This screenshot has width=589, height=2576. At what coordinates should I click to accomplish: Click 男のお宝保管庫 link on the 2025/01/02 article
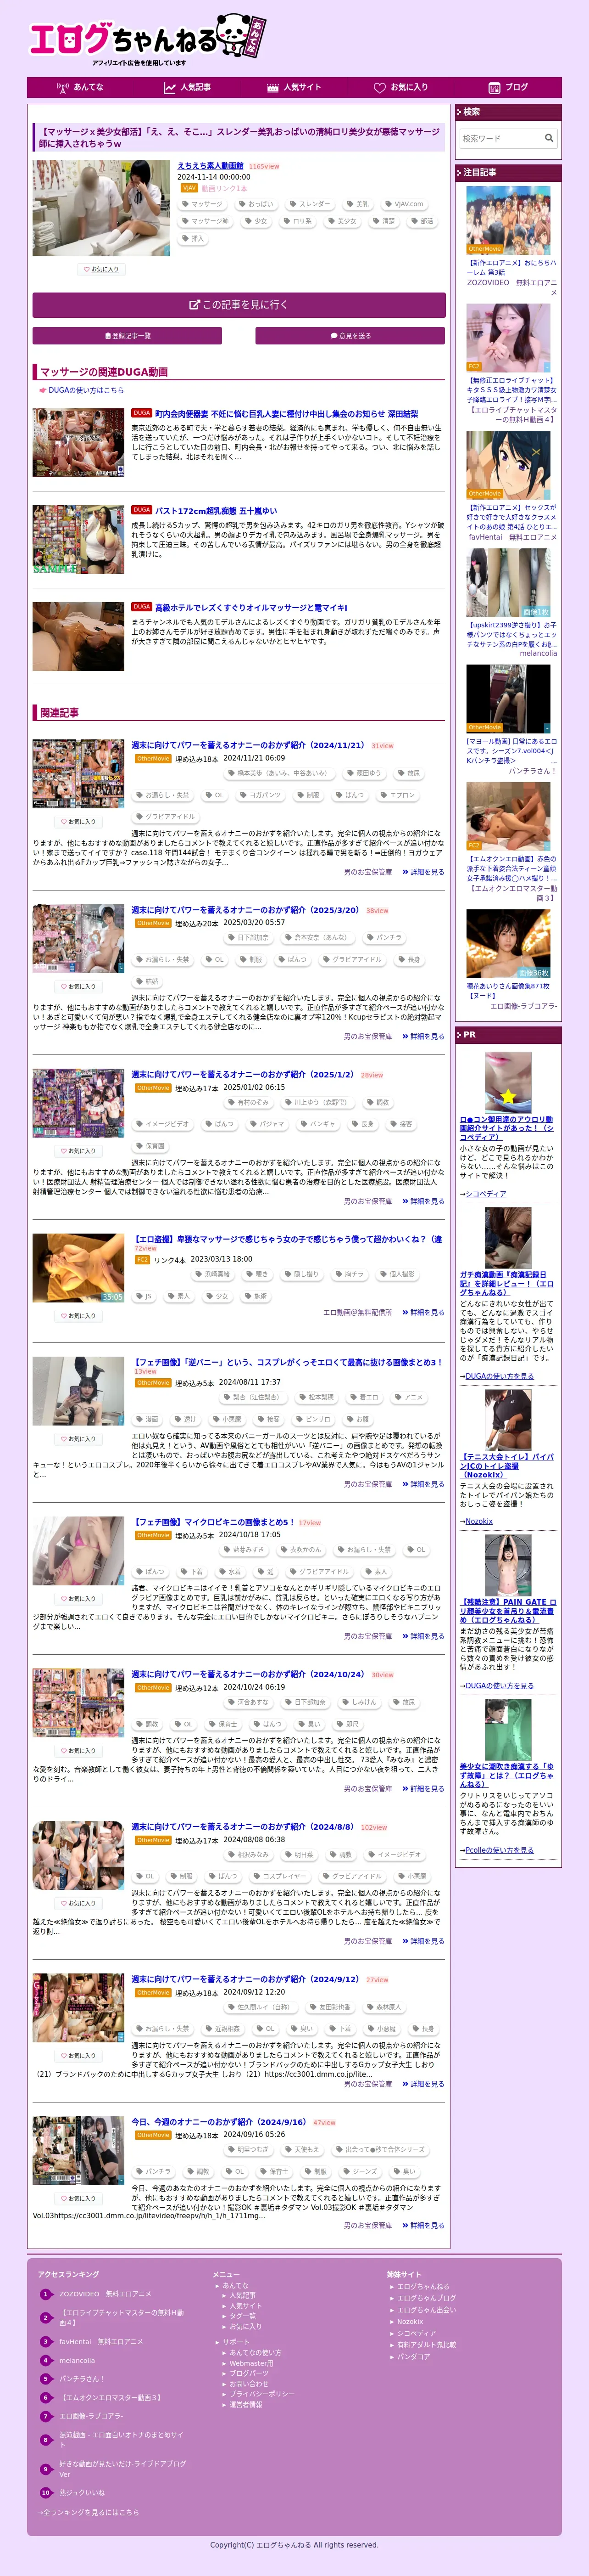(x=368, y=1201)
